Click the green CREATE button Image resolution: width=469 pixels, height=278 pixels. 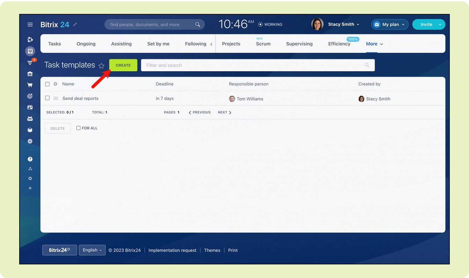coord(123,65)
